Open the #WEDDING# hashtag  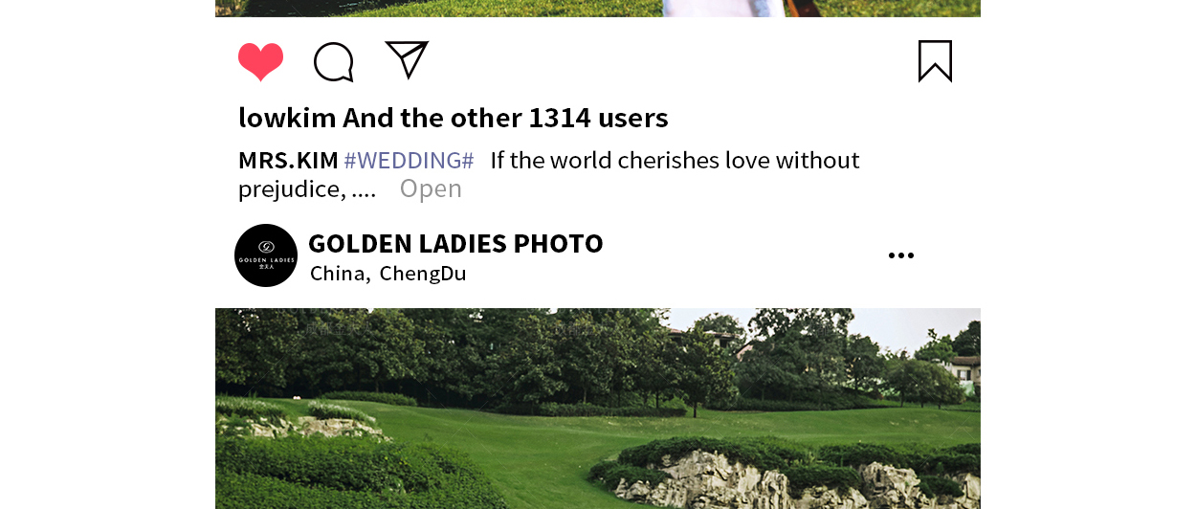[x=409, y=160]
